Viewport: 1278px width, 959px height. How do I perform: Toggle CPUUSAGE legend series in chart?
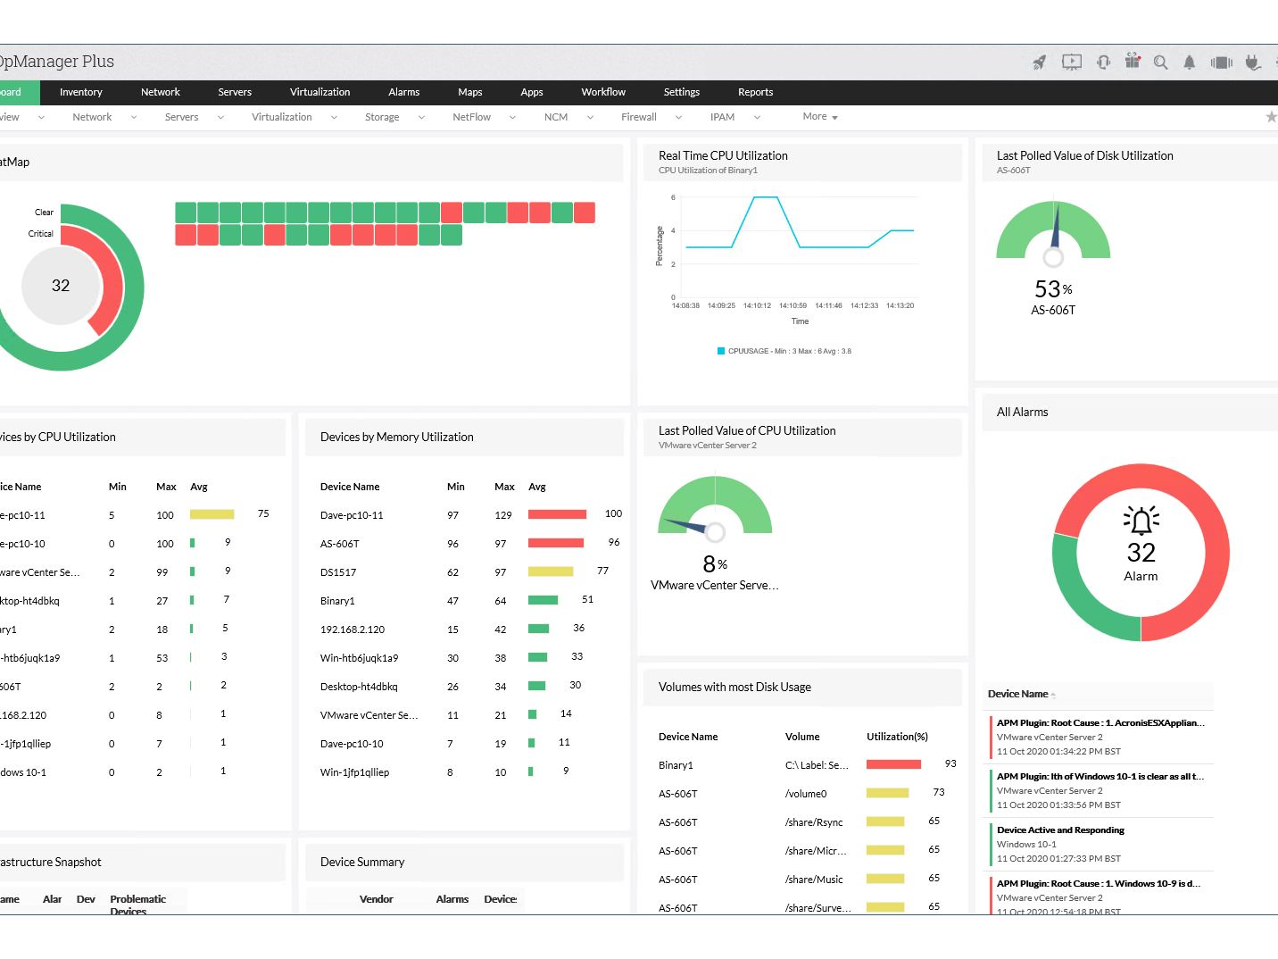click(784, 351)
